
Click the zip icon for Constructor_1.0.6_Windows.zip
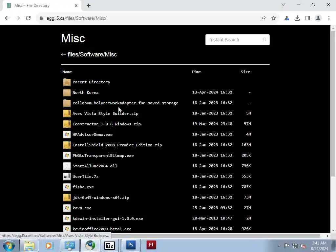coord(67,124)
